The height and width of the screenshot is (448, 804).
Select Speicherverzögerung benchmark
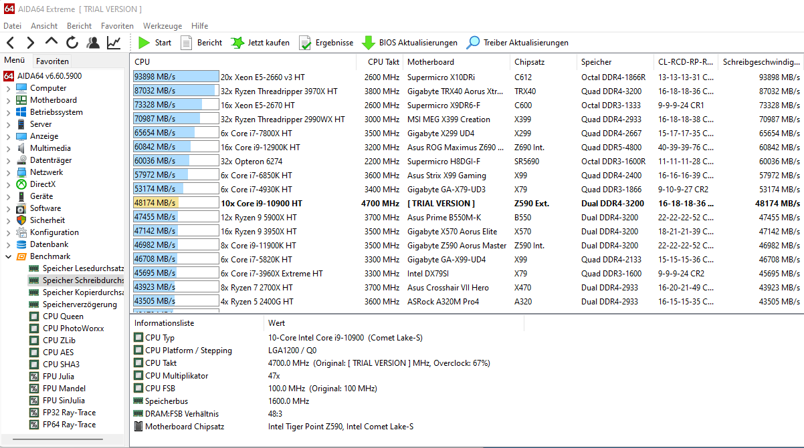tap(72, 304)
